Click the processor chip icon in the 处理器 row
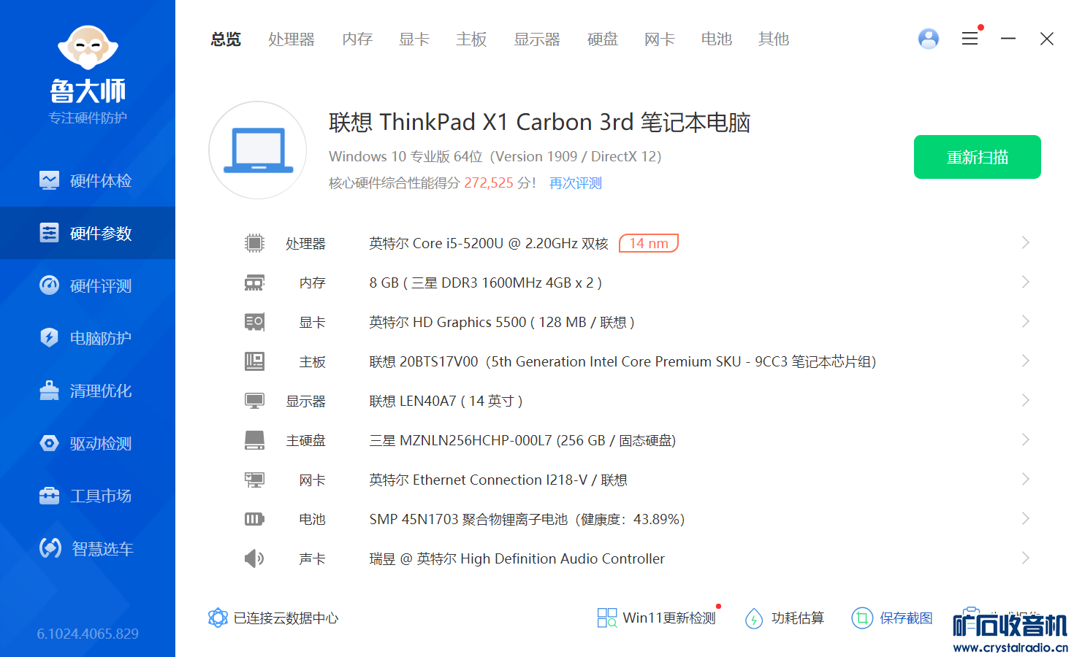Viewport: 1074px width, 657px height. click(254, 243)
